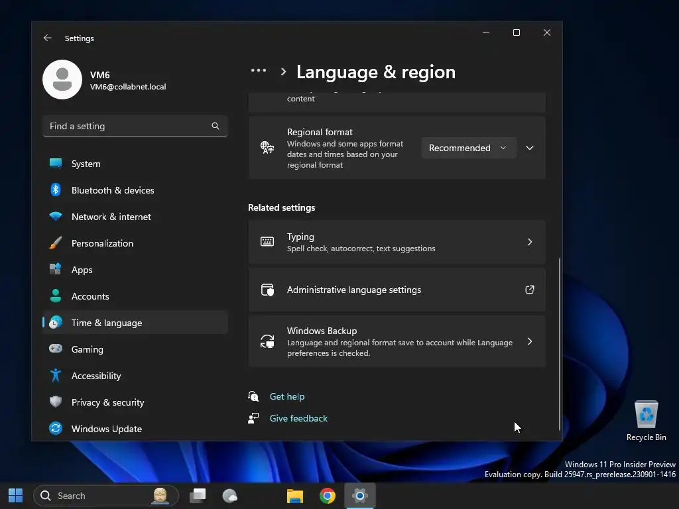
Task: Click the Task View taskbar icon
Action: tap(198, 496)
